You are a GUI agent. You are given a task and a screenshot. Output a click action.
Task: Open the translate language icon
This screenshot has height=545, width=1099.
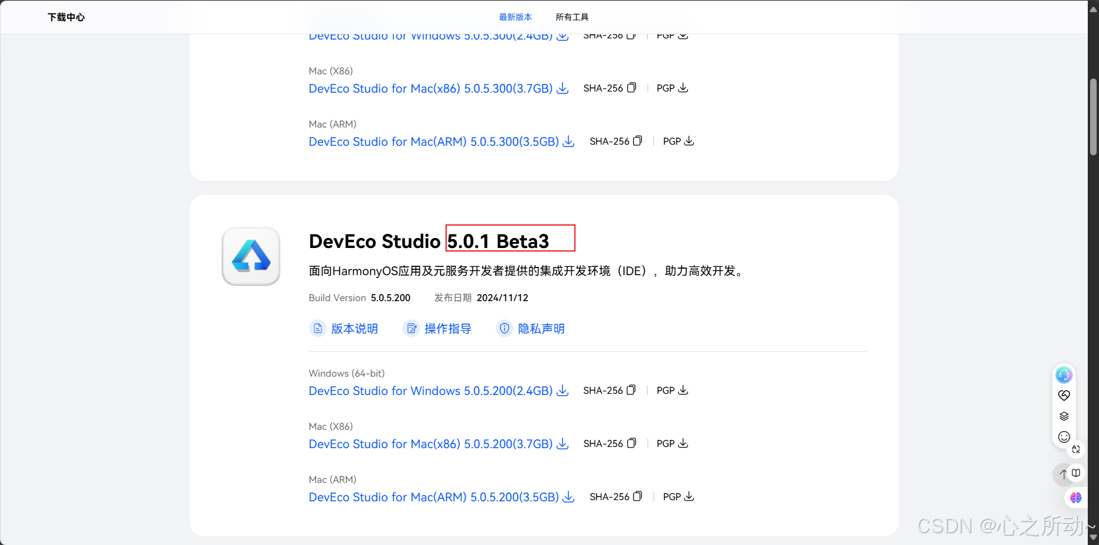[x=1076, y=449]
